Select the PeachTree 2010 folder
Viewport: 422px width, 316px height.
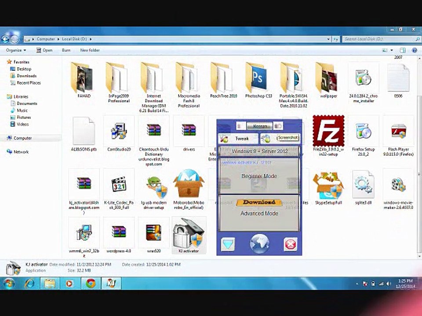pos(223,81)
